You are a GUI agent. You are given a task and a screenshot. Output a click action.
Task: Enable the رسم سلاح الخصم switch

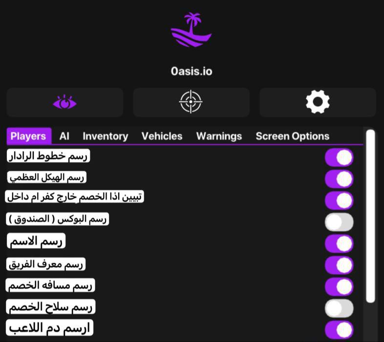339,308
